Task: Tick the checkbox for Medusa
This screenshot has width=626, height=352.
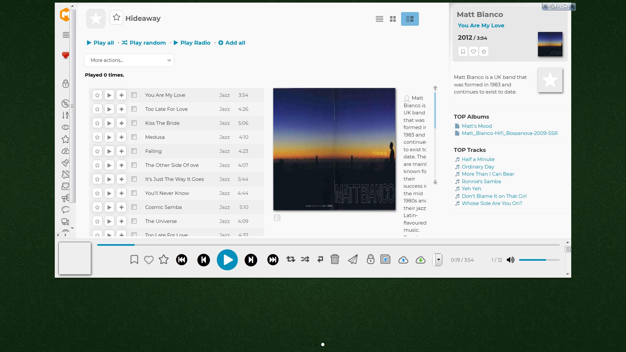Action: 134,137
